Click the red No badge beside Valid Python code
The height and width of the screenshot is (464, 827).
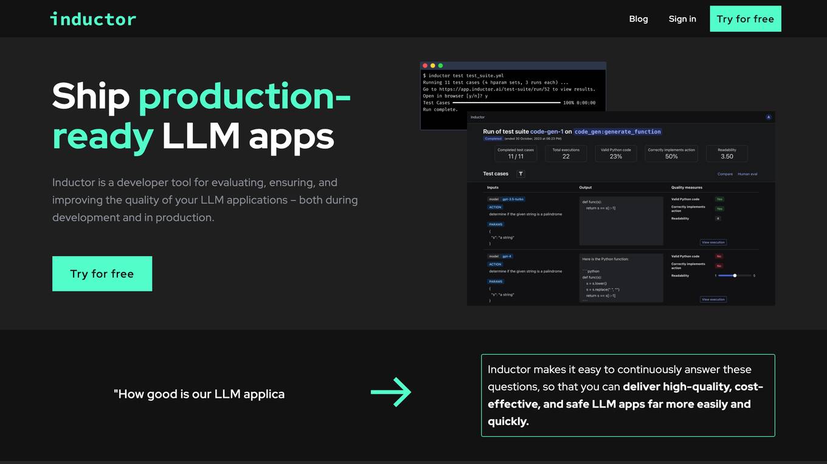pyautogui.click(x=719, y=256)
